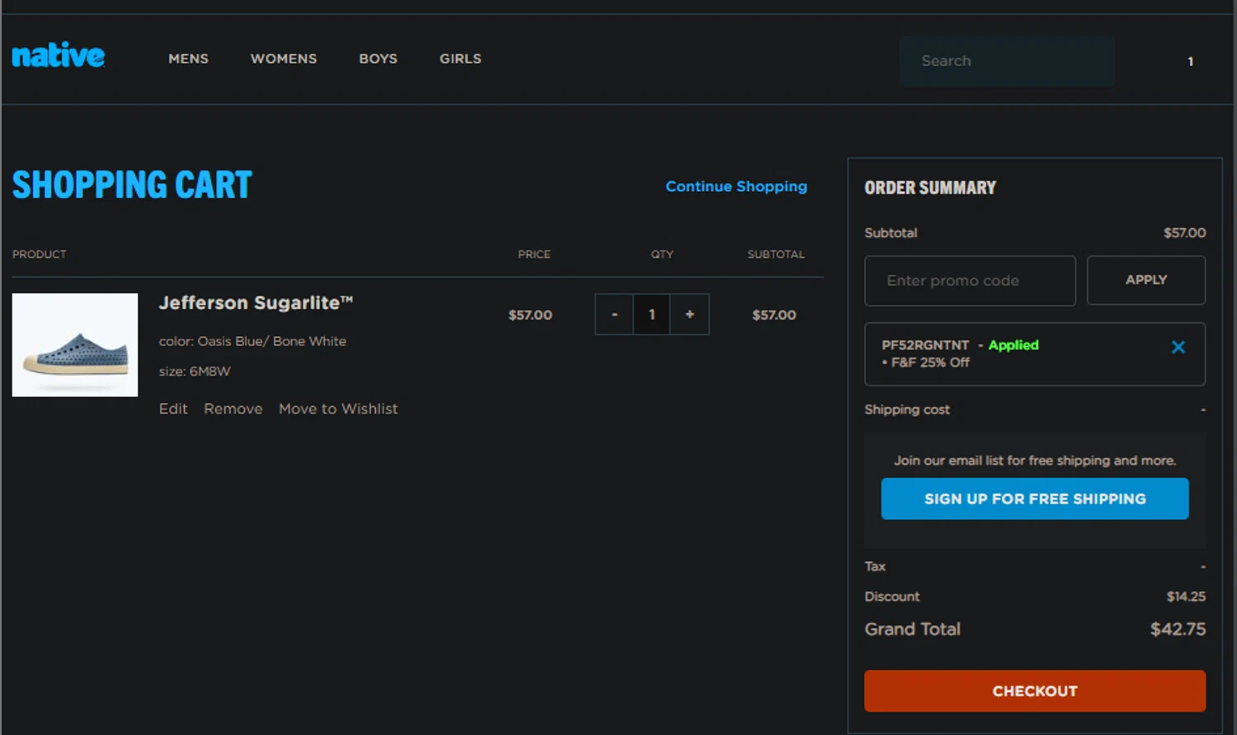
Task: Open the Jefferson Sugarlite product title
Action: [256, 302]
